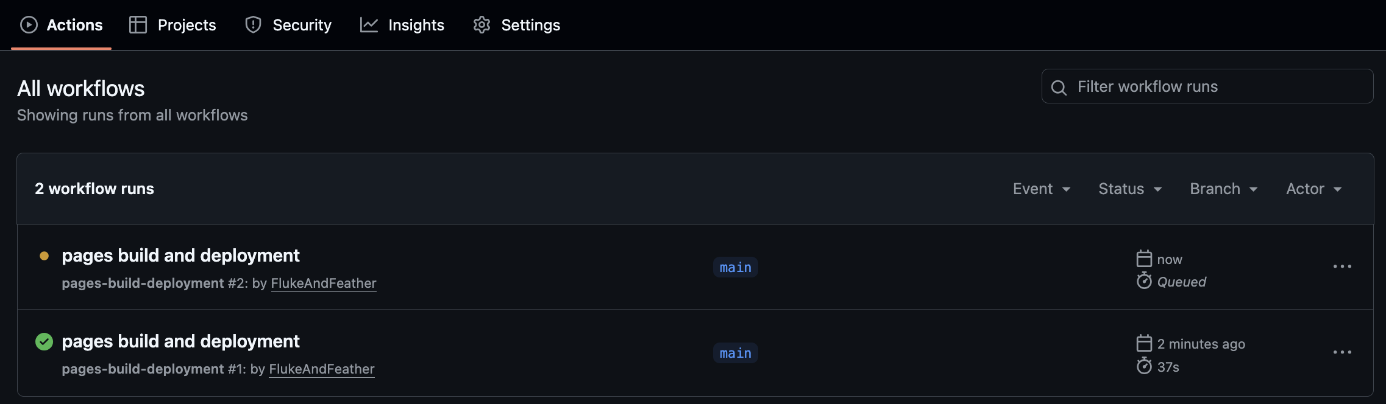
Task: Switch to the Projects tab
Action: [186, 25]
